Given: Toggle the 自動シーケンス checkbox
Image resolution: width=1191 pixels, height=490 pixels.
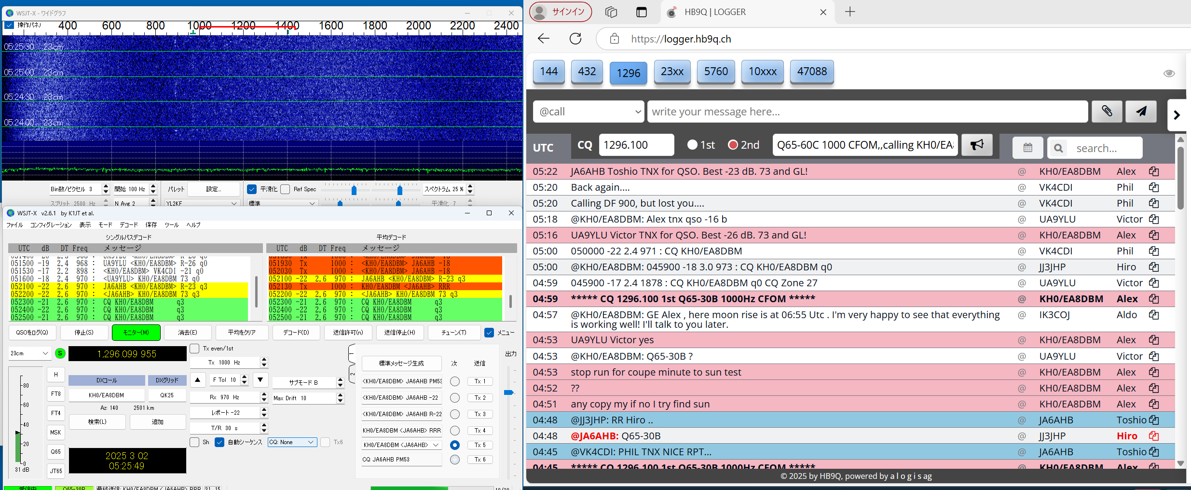Looking at the screenshot, I should (x=219, y=442).
